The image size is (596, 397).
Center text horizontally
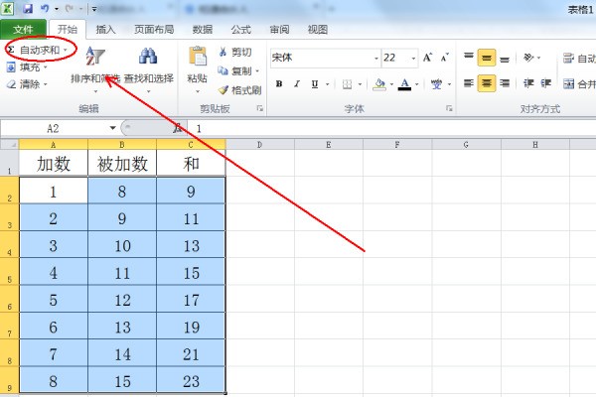[x=487, y=83]
